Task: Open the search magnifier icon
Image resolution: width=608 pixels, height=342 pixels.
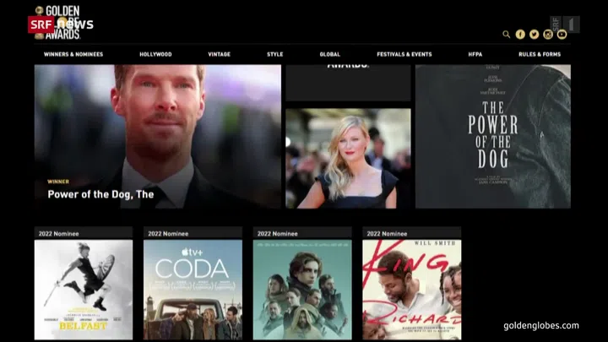Action: 506,35
